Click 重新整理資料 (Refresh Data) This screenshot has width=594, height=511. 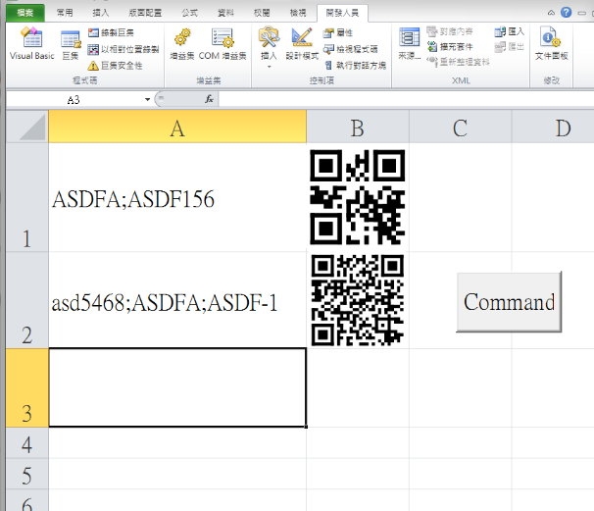458,62
